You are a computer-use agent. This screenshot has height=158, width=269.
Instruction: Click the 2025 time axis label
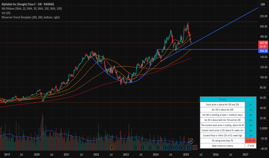[186, 155]
